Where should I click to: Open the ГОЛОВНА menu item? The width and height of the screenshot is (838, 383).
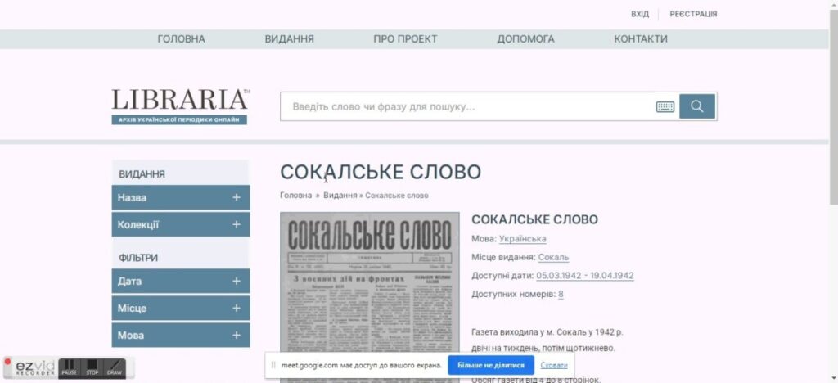coord(181,39)
